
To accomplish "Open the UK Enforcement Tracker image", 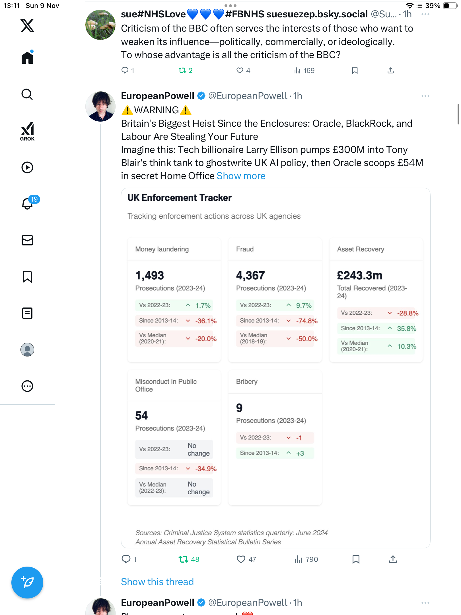I will point(275,367).
